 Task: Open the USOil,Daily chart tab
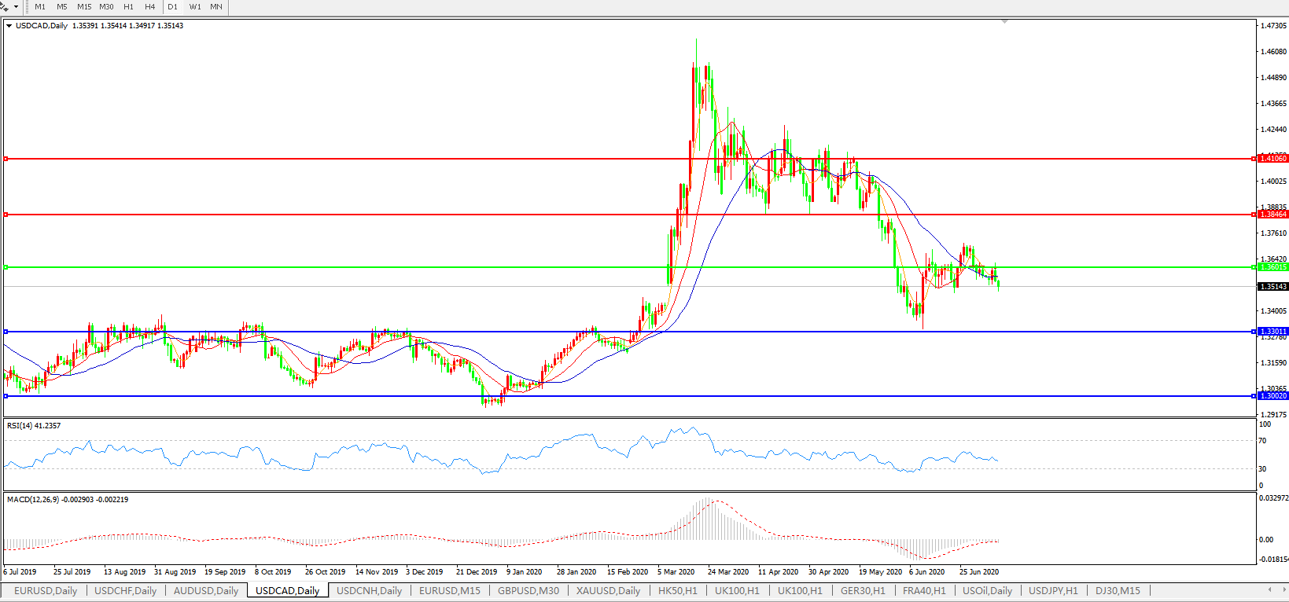987,590
